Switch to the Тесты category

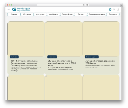[81, 14]
